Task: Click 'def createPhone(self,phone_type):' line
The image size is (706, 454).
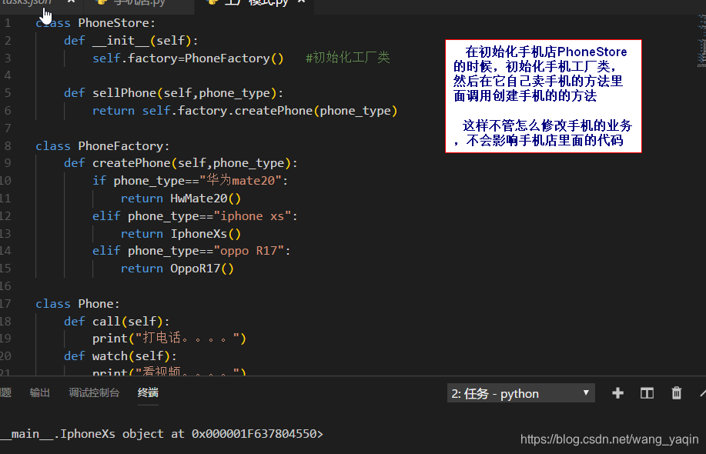Action: 181,163
